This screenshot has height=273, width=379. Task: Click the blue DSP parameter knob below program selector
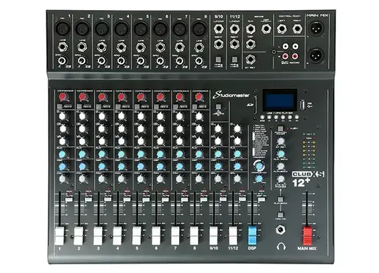point(259,179)
